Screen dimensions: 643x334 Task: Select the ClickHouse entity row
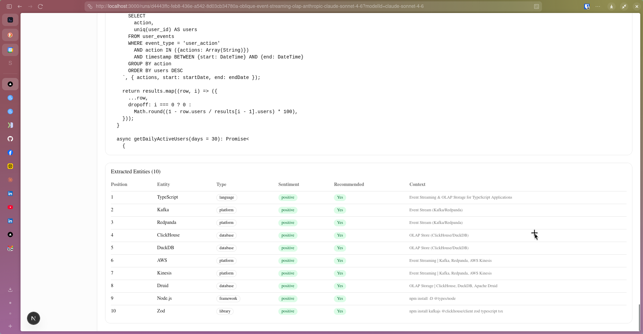[x=368, y=235]
